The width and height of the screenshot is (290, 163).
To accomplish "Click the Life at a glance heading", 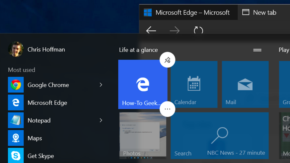I will point(138,50).
